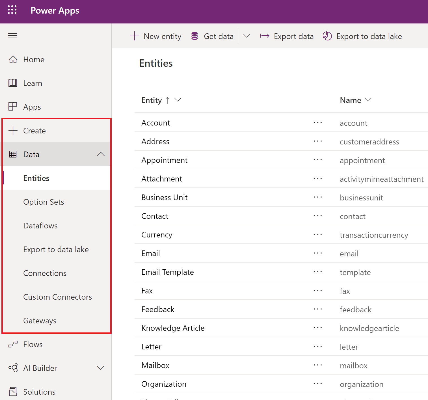
Task: Open the Knowledge Article entity
Action: (173, 328)
